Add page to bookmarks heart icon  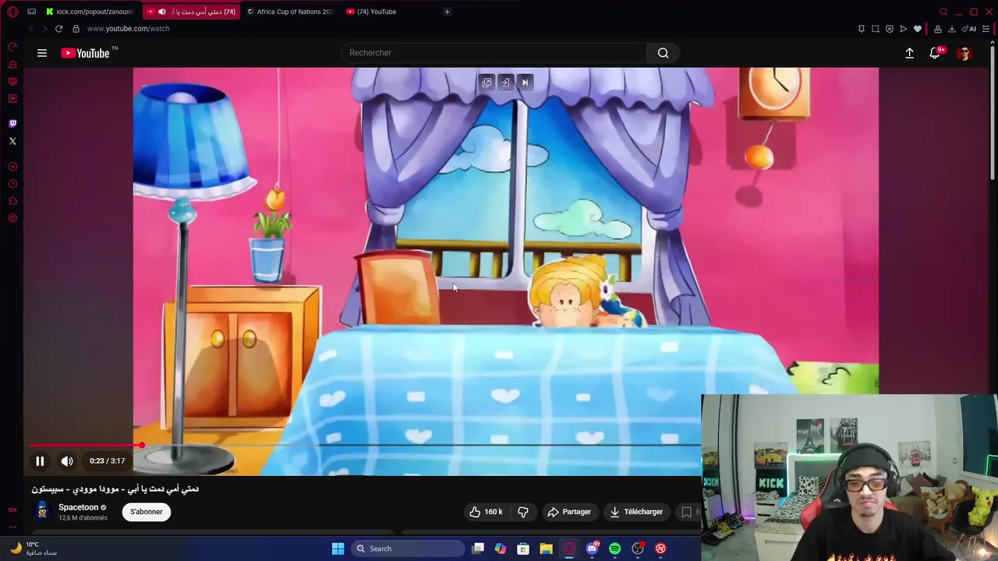pyautogui.click(x=917, y=29)
